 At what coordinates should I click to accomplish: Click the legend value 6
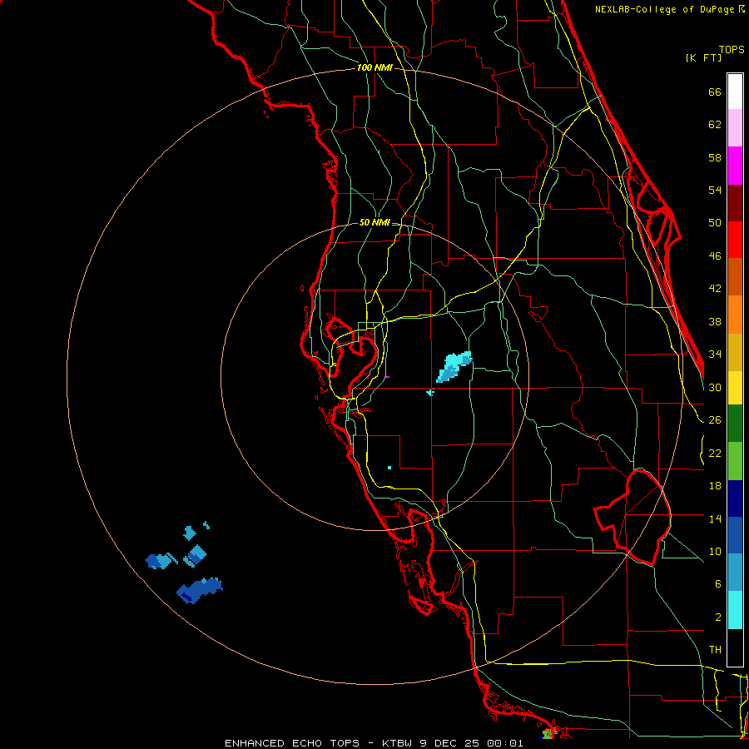coord(718,584)
